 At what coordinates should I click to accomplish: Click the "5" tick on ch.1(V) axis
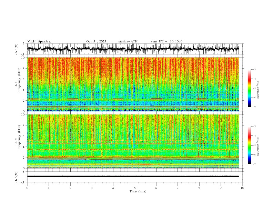[x=24, y=44]
